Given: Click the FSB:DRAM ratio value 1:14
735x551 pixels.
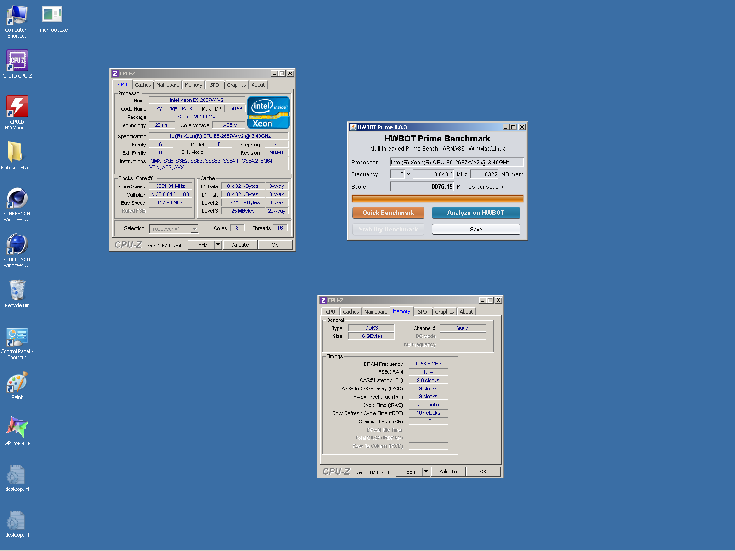Looking at the screenshot, I should [428, 372].
